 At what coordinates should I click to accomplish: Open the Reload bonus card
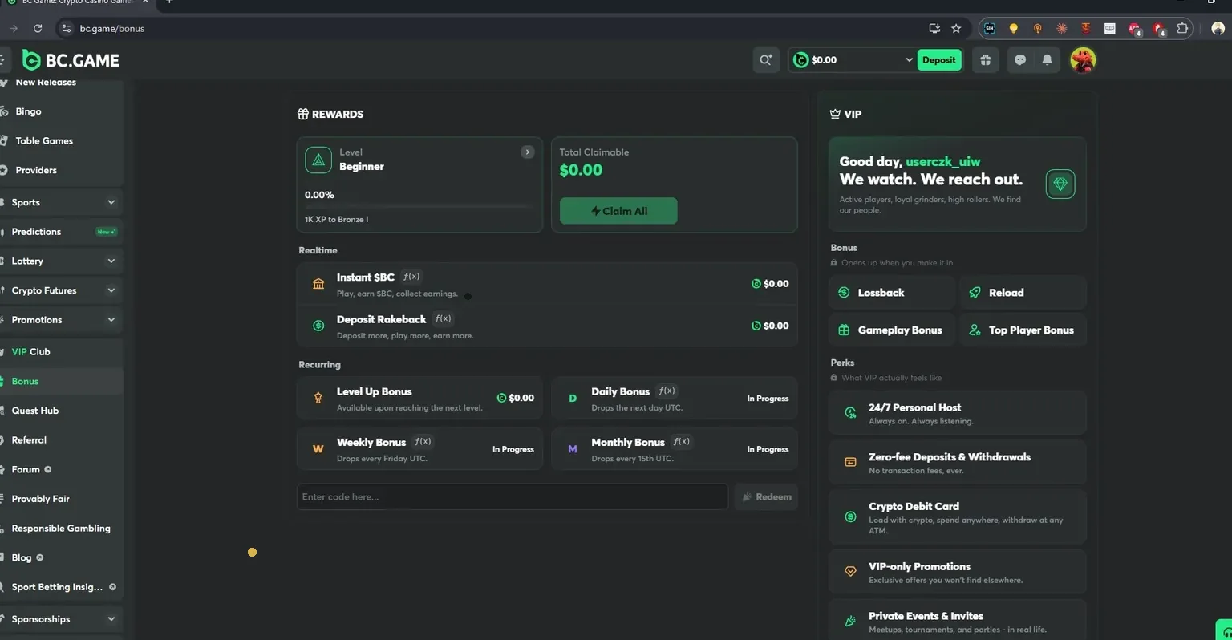[1023, 293]
